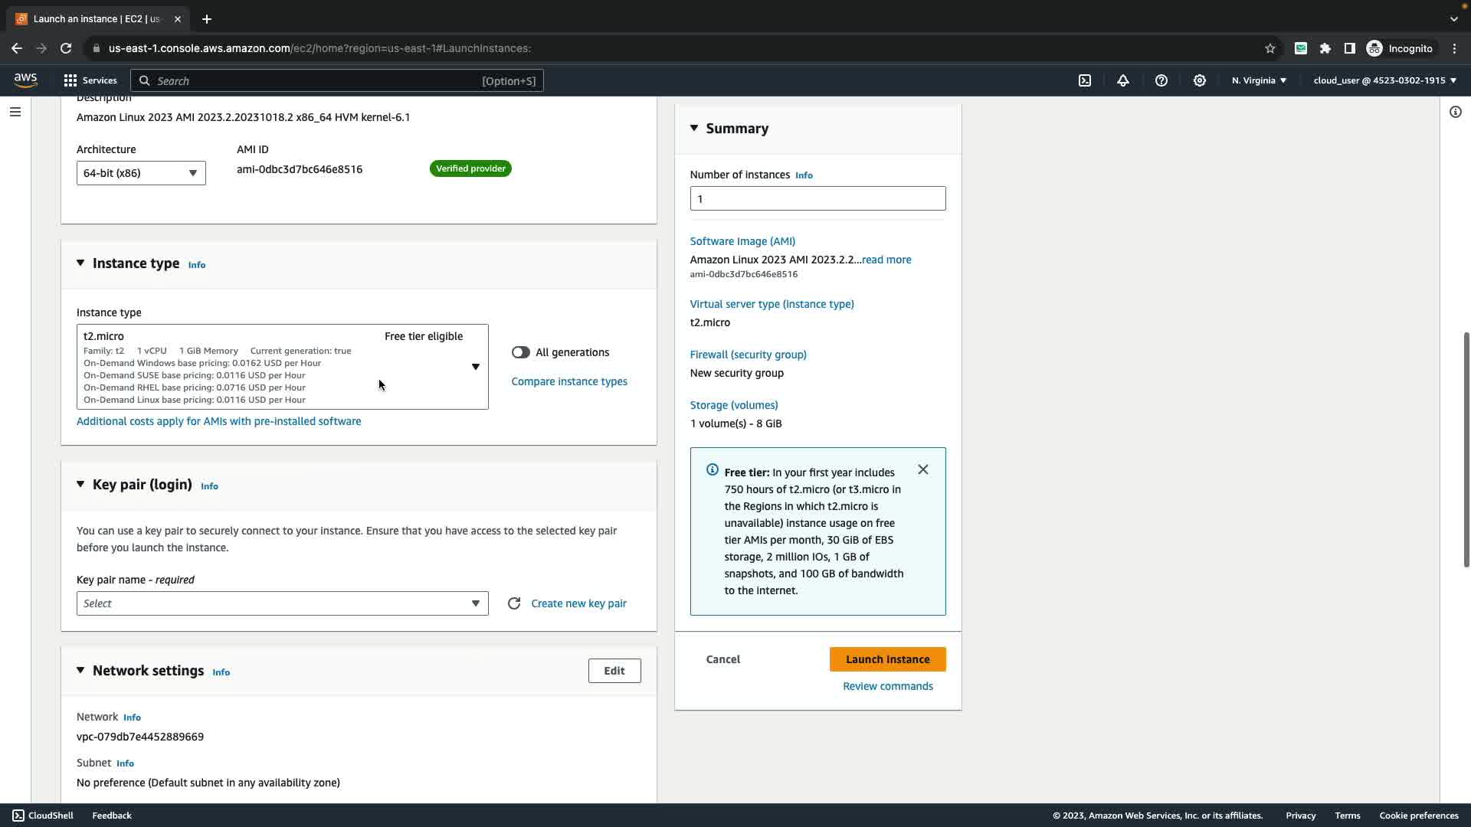Refresh the key pair list
This screenshot has height=827, width=1471.
pyautogui.click(x=514, y=603)
